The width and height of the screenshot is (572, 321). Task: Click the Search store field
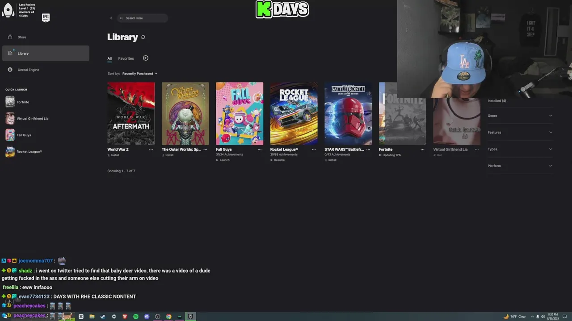pyautogui.click(x=143, y=18)
